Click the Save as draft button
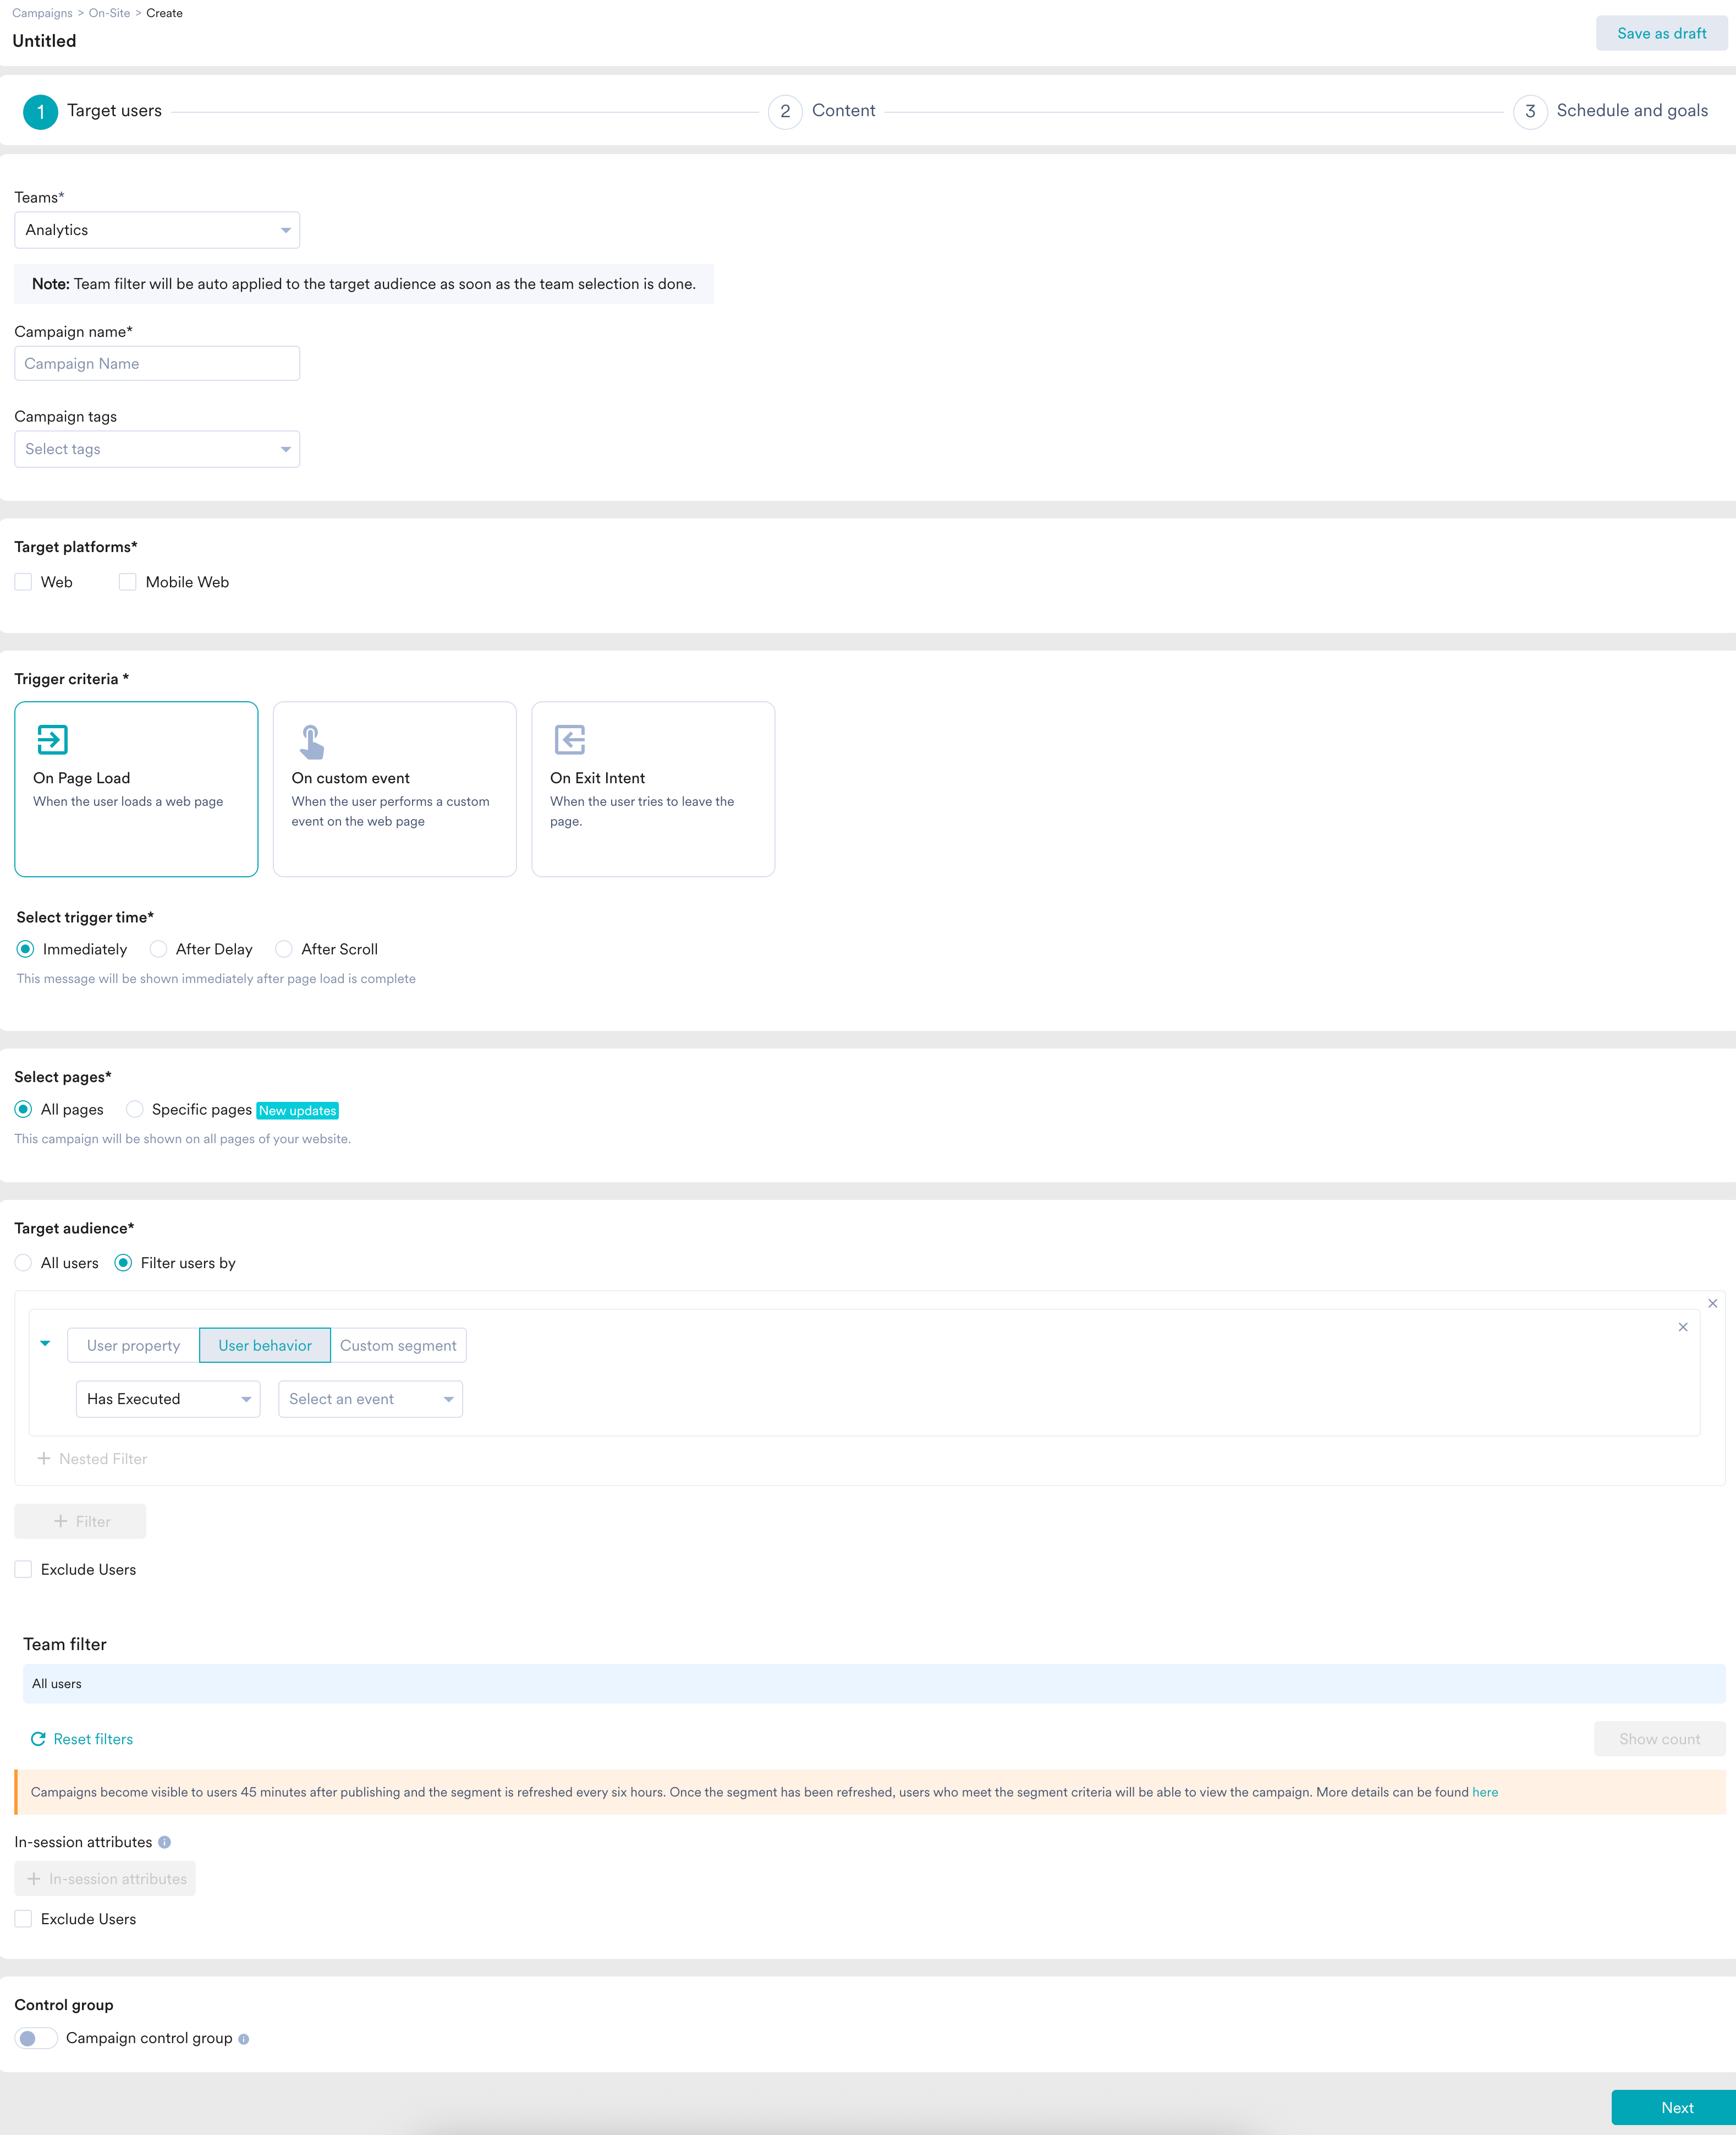1736x2135 pixels. tap(1661, 33)
